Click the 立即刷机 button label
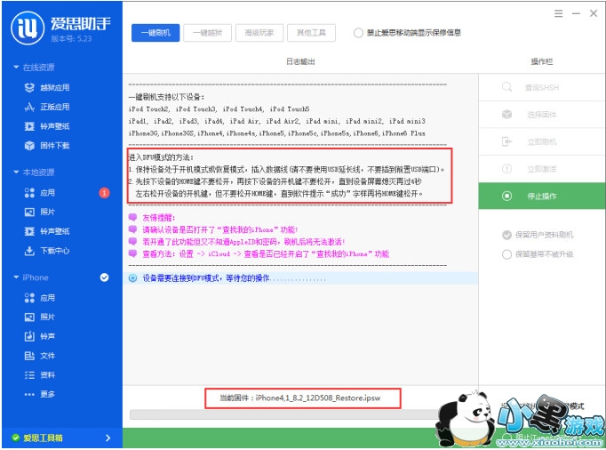Screen dimensions: 606x450 click(542, 142)
